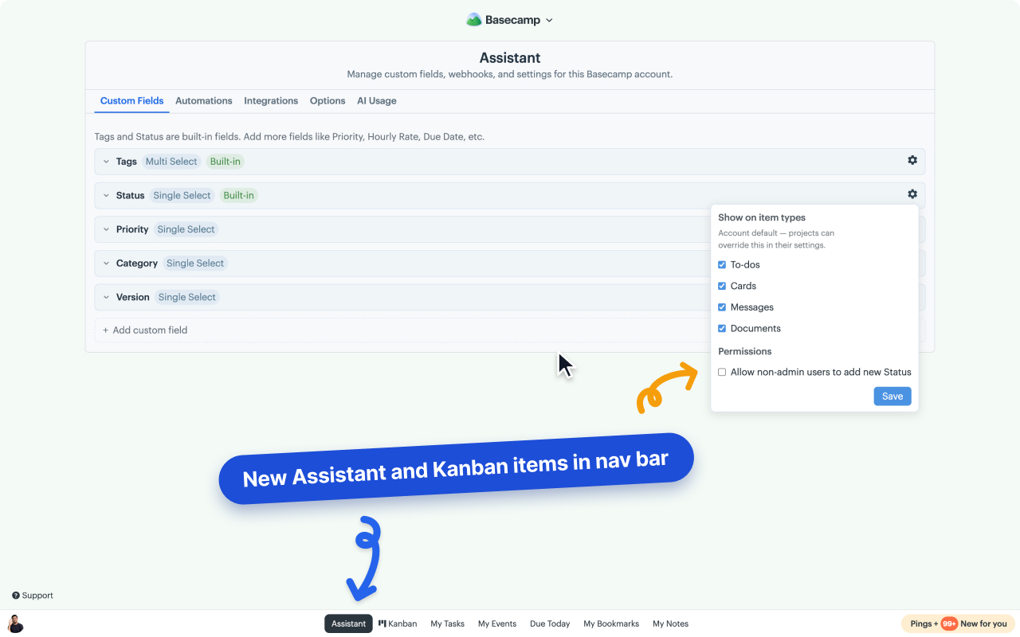The height and width of the screenshot is (637, 1020).
Task: Click the Save button
Action: (x=892, y=397)
